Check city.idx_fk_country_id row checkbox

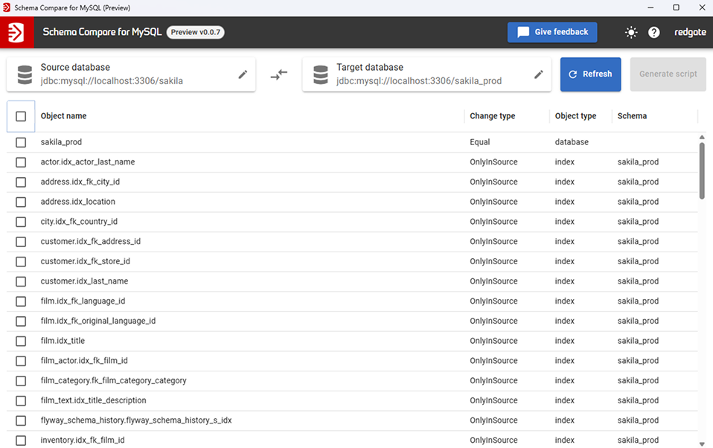pyautogui.click(x=21, y=222)
